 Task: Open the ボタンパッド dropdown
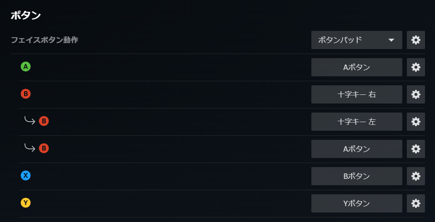tap(356, 40)
